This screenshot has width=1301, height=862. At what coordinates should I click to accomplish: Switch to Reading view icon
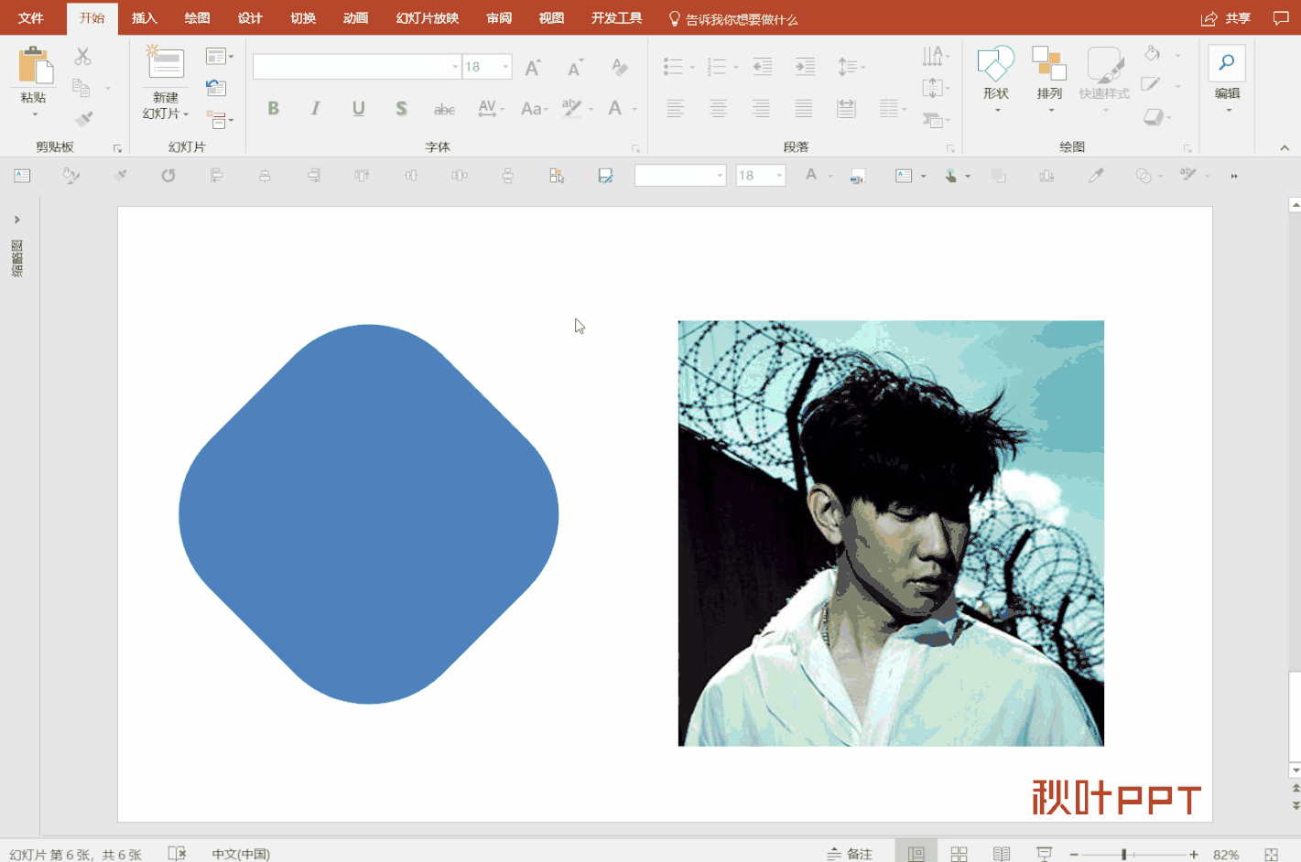[1002, 854]
